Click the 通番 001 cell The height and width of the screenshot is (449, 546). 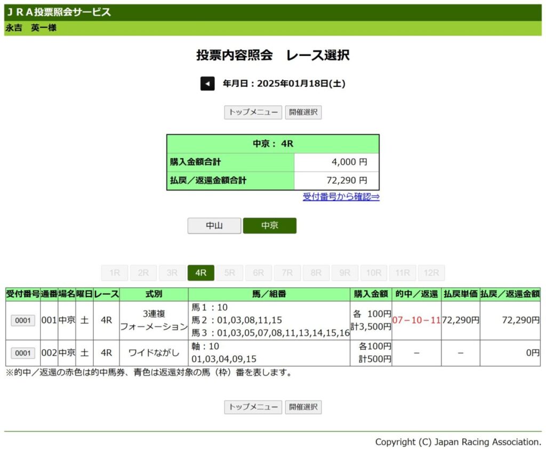[49, 320]
